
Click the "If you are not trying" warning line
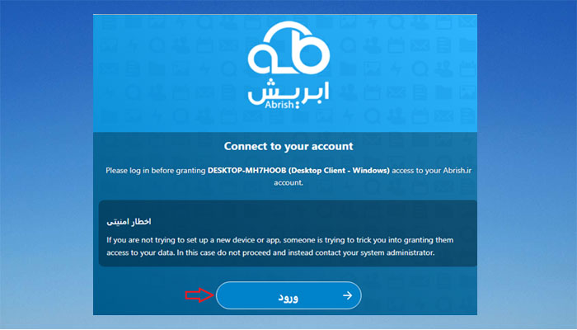[280, 240]
